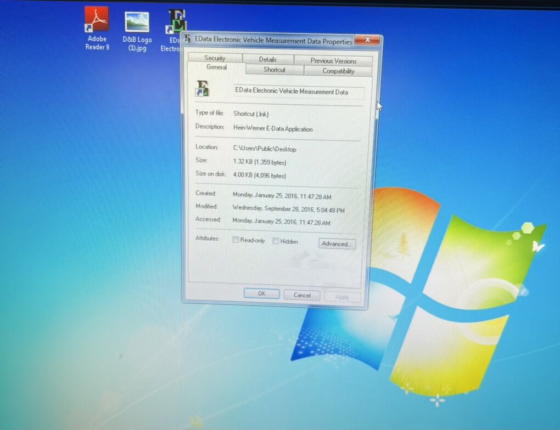Open the Shortcut tab

pos(274,70)
